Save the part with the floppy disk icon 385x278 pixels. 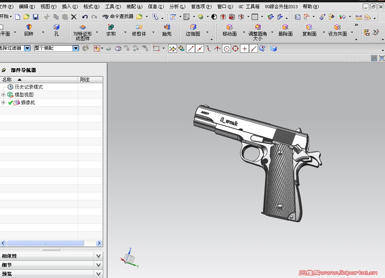pyautogui.click(x=36, y=17)
